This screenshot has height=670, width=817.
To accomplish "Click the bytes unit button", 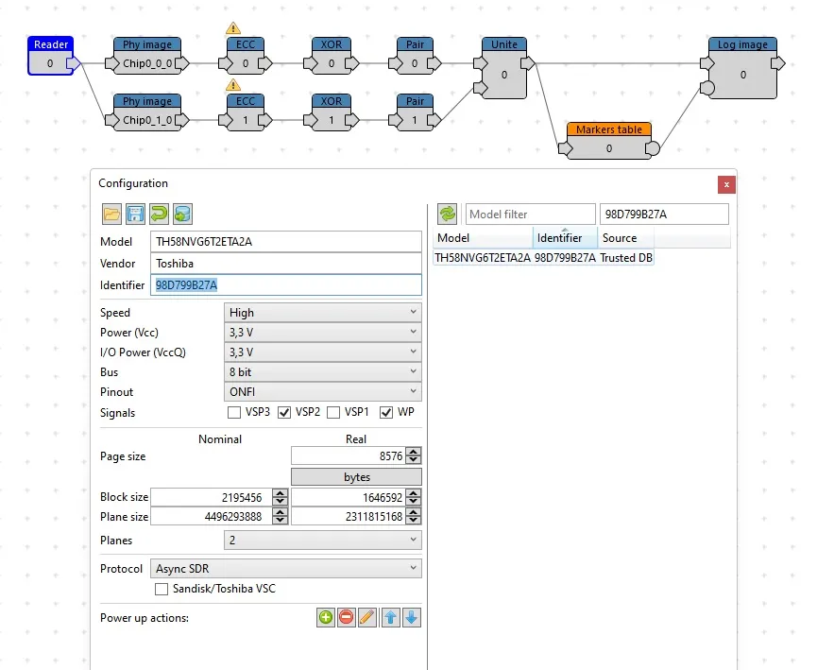I will coord(356,476).
